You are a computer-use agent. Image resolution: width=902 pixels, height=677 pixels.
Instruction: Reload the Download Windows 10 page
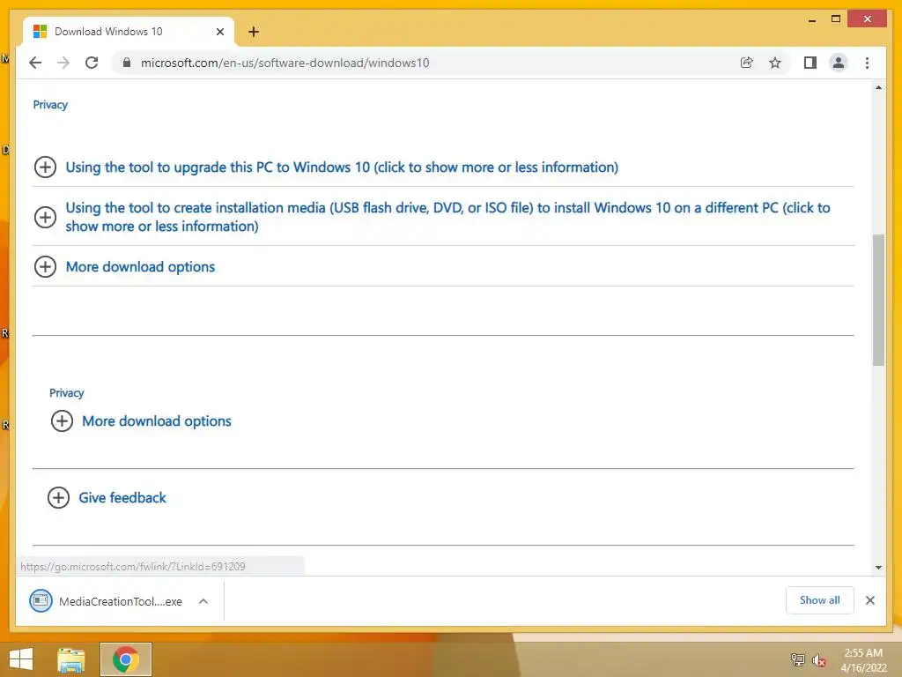(x=92, y=63)
